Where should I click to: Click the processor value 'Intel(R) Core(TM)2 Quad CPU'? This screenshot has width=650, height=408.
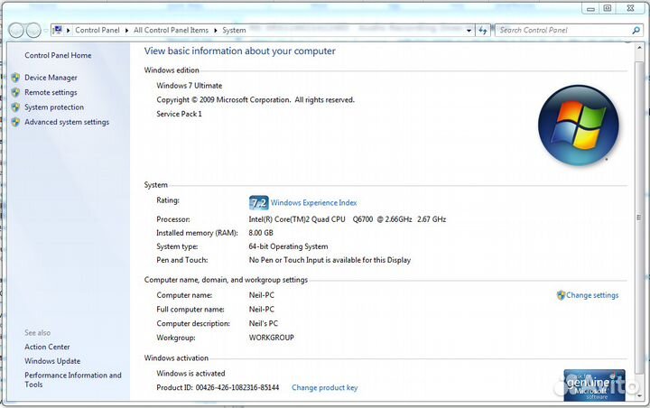[297, 219]
